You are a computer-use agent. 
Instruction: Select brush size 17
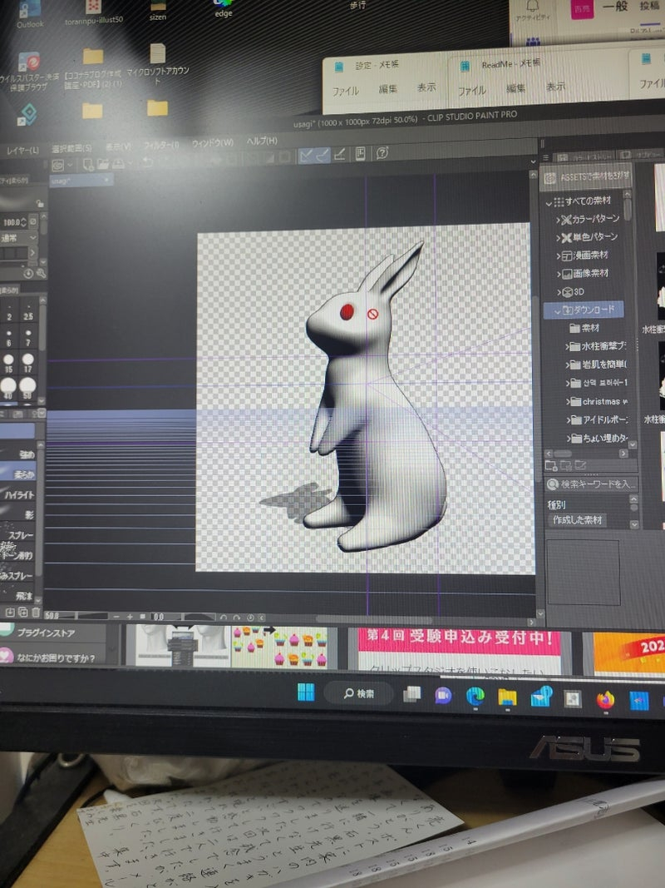27,363
